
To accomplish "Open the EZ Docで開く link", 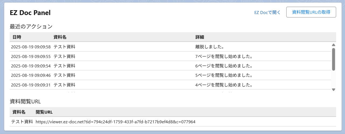I will coord(267,12).
